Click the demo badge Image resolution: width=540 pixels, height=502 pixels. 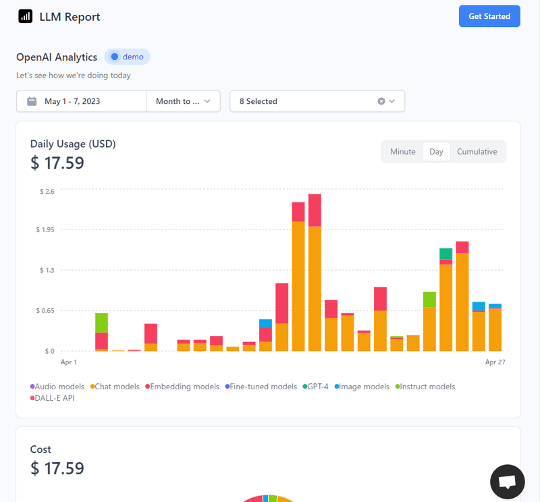(128, 57)
